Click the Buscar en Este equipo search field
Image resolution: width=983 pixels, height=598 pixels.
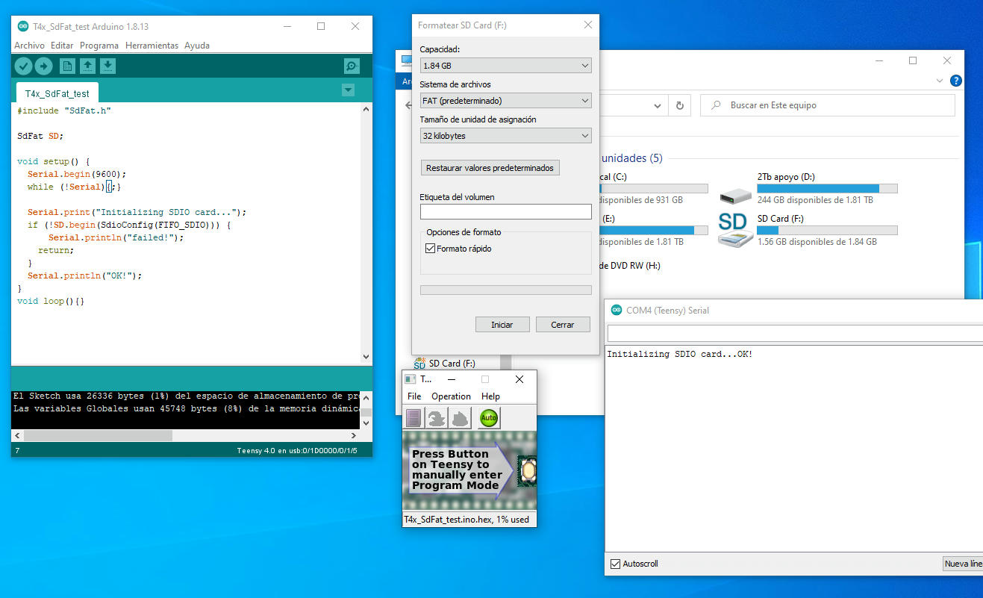(x=828, y=105)
